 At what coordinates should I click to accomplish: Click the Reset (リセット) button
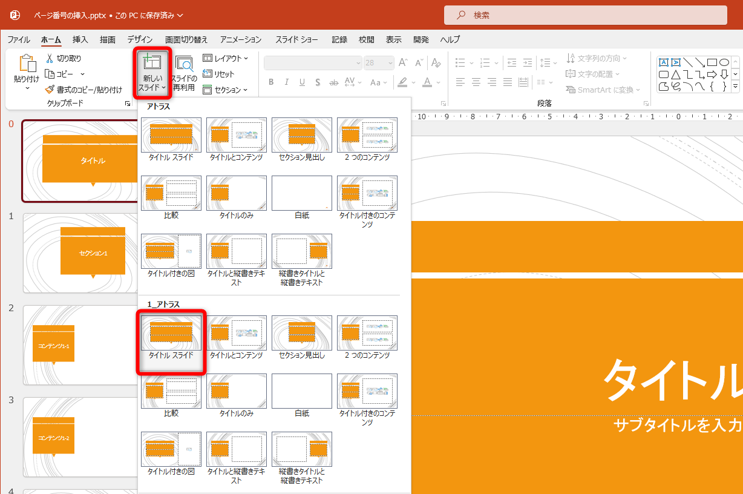218,74
